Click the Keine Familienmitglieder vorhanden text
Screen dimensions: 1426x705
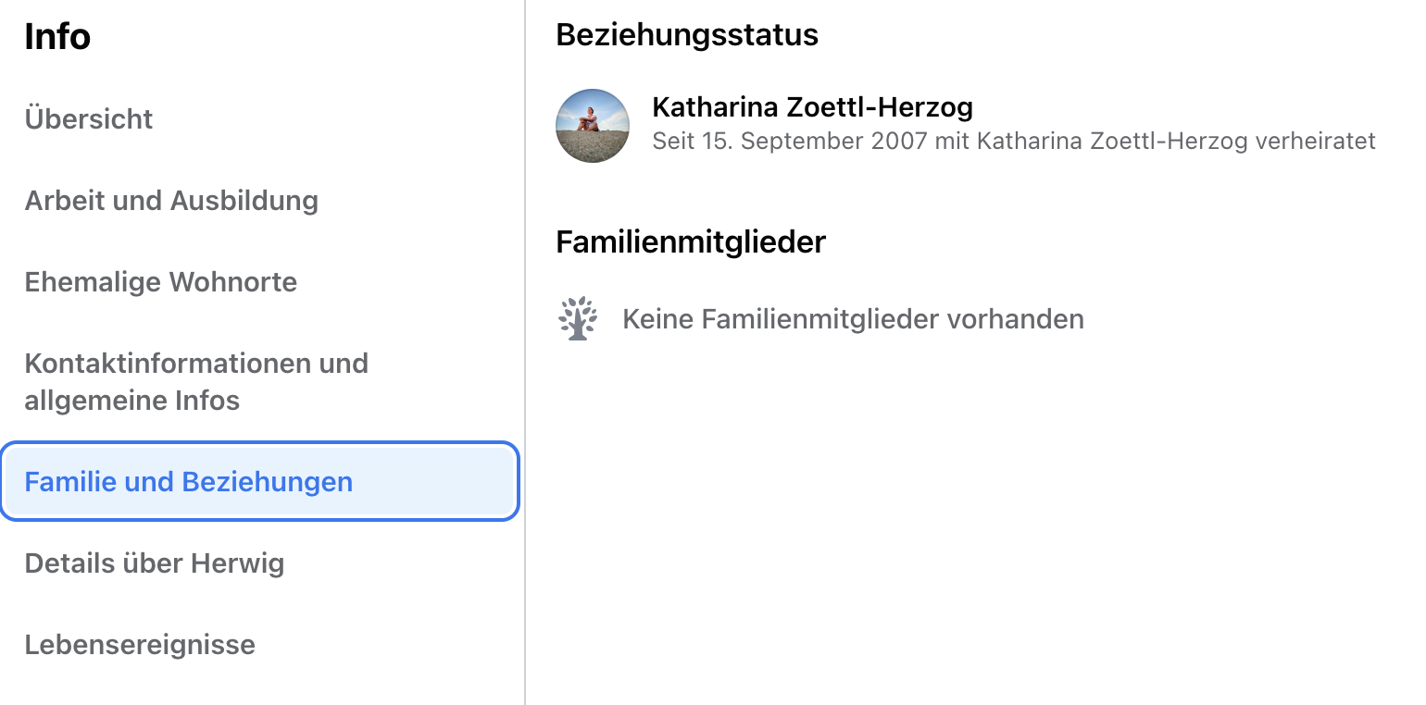point(853,319)
